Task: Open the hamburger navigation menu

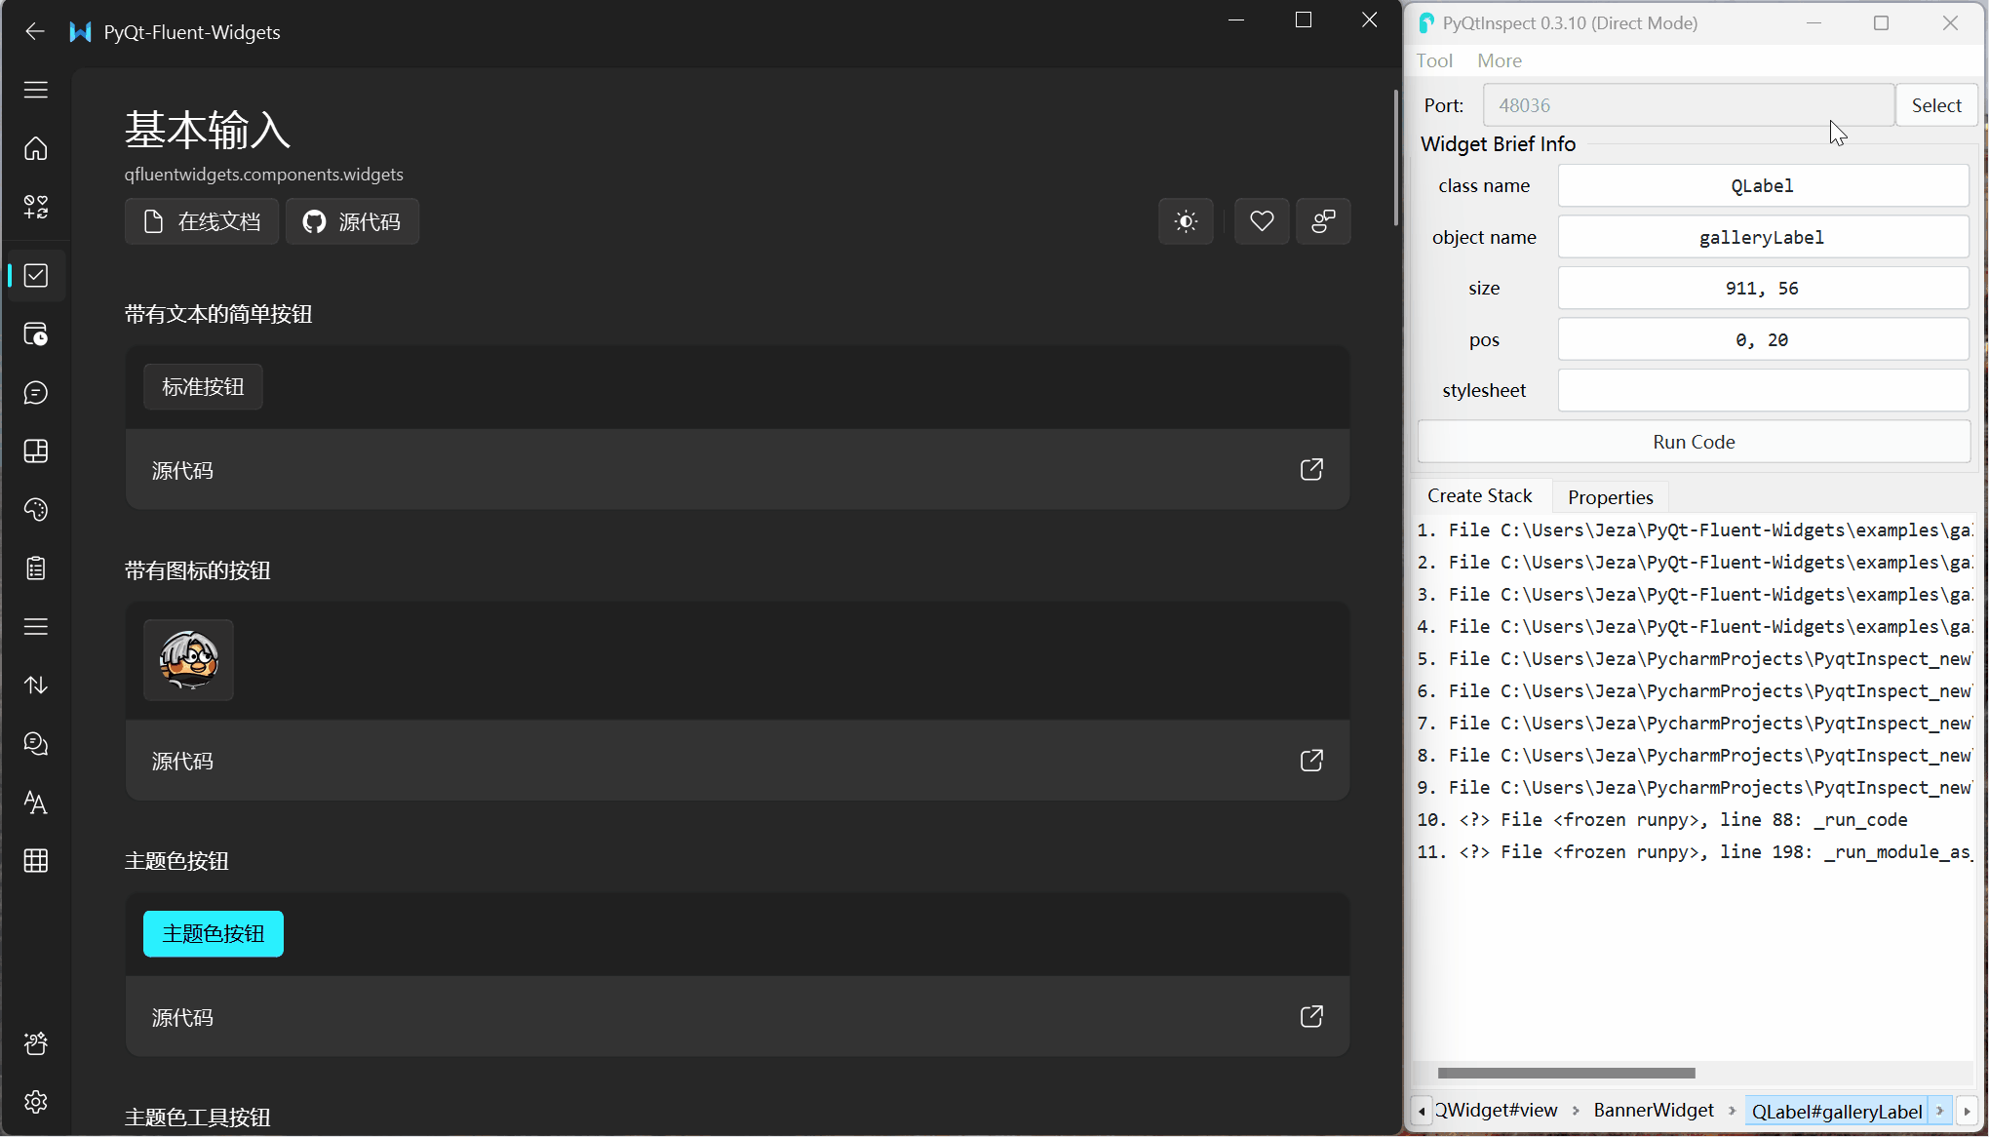Action: 36,90
